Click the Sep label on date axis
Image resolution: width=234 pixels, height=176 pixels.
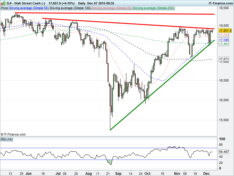[118, 173]
